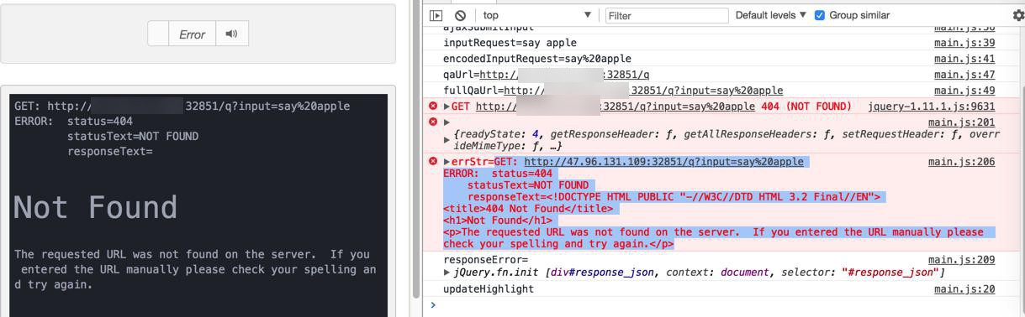The width and height of the screenshot is (1025, 317).
Task: Select the inputRequest=say apple log line
Action: tap(510, 43)
